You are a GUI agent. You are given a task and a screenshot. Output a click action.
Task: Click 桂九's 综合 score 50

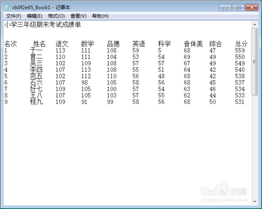[x=213, y=102]
